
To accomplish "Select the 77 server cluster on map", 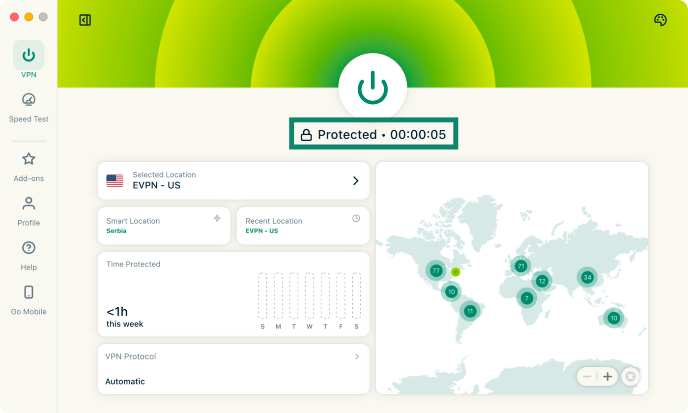I will 435,271.
